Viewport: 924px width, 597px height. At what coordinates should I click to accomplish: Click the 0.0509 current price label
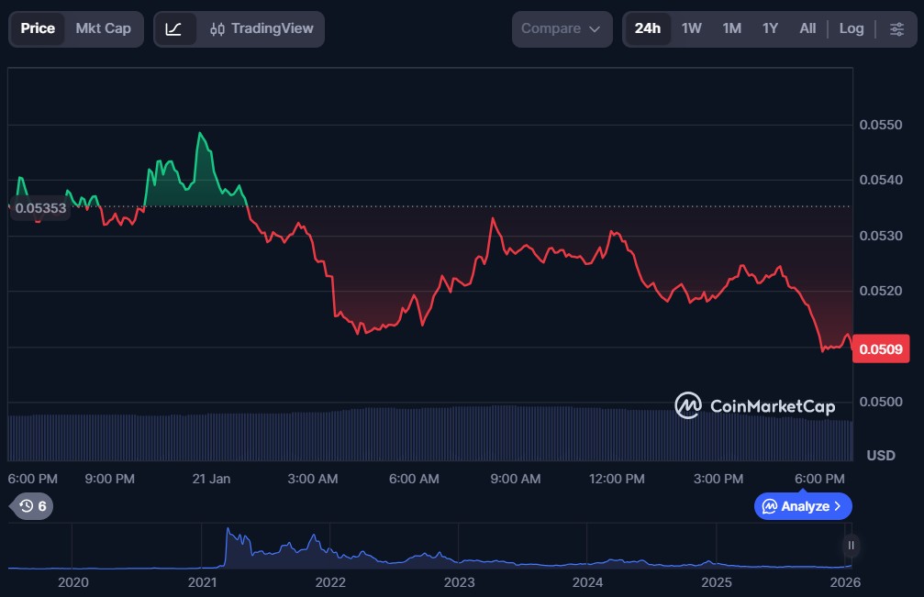(x=880, y=348)
